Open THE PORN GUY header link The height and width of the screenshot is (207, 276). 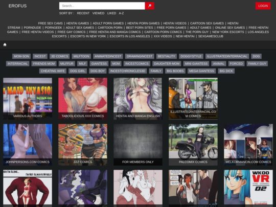pyautogui.click(x=197, y=32)
